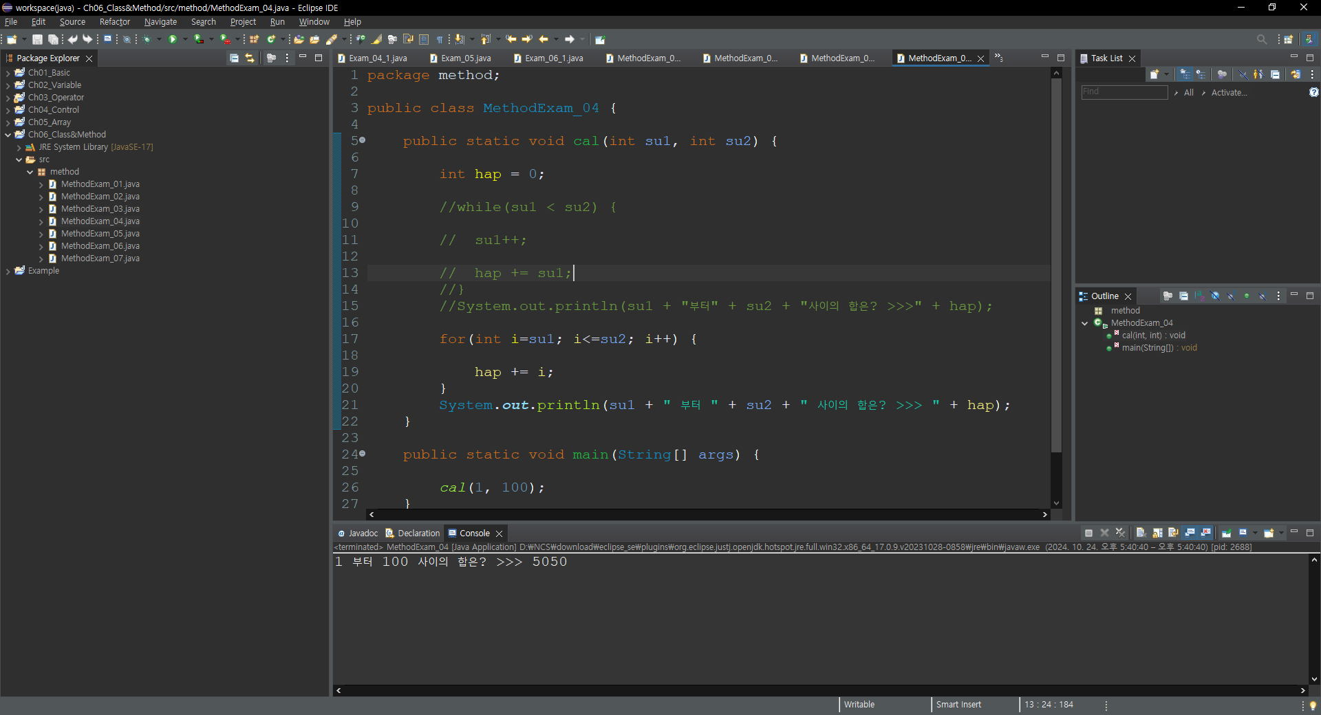Click the Coverage run icon
The image size is (1321, 715).
(198, 39)
